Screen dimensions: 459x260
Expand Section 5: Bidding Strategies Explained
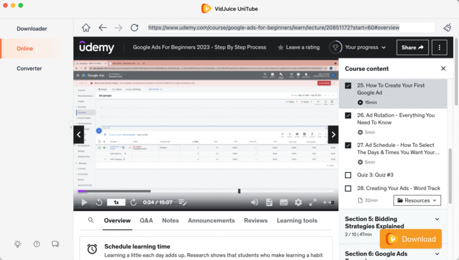tap(437, 219)
